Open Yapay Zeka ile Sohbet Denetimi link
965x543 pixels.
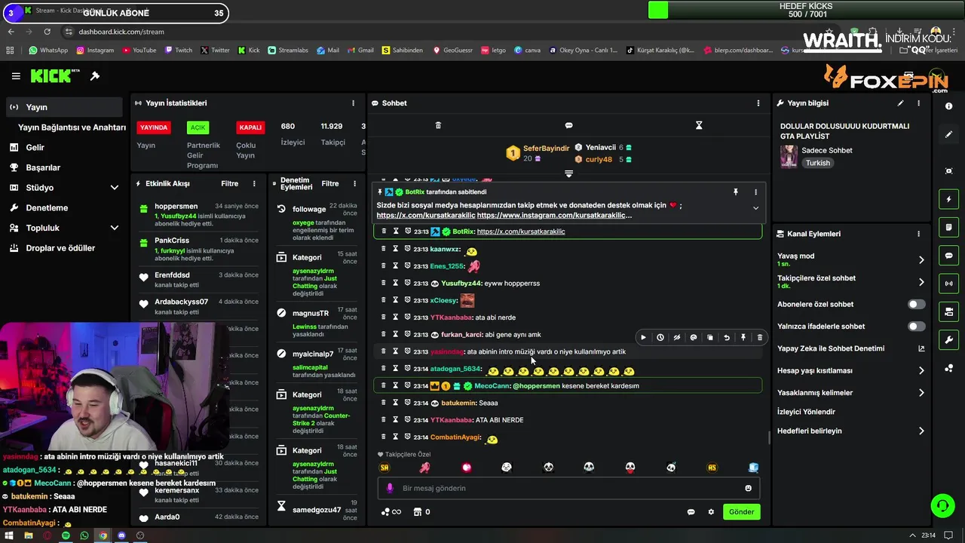(x=850, y=348)
